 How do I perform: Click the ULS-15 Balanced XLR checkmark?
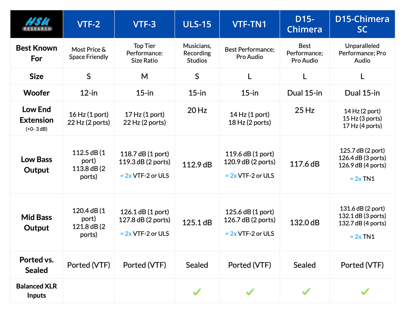197,292
